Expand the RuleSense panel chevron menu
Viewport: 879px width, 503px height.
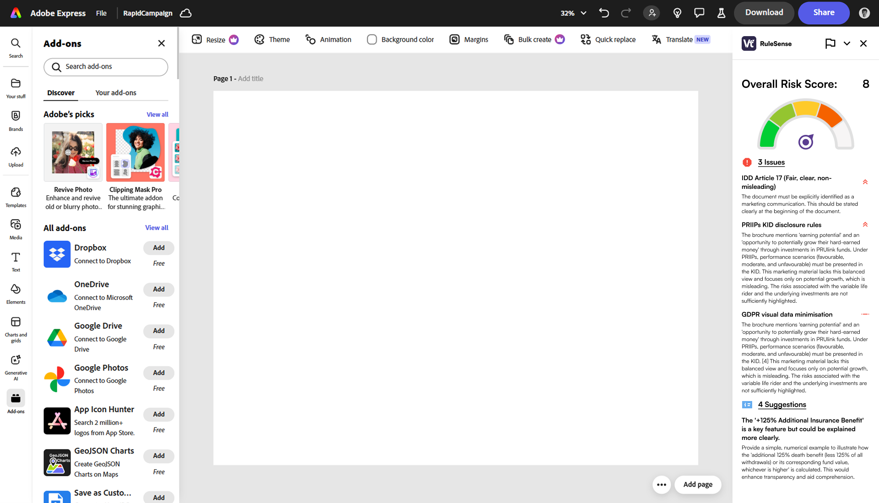(x=847, y=43)
